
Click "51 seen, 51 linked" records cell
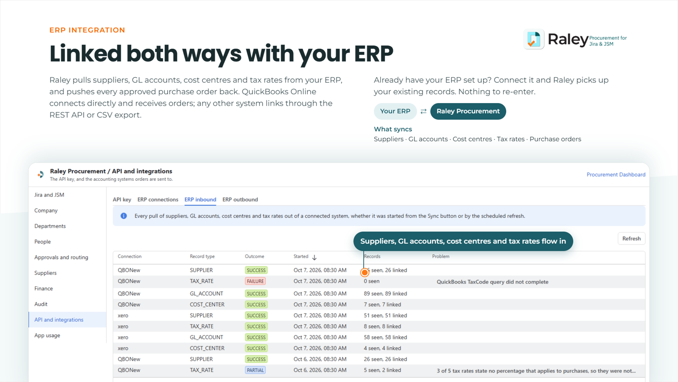[x=385, y=316]
